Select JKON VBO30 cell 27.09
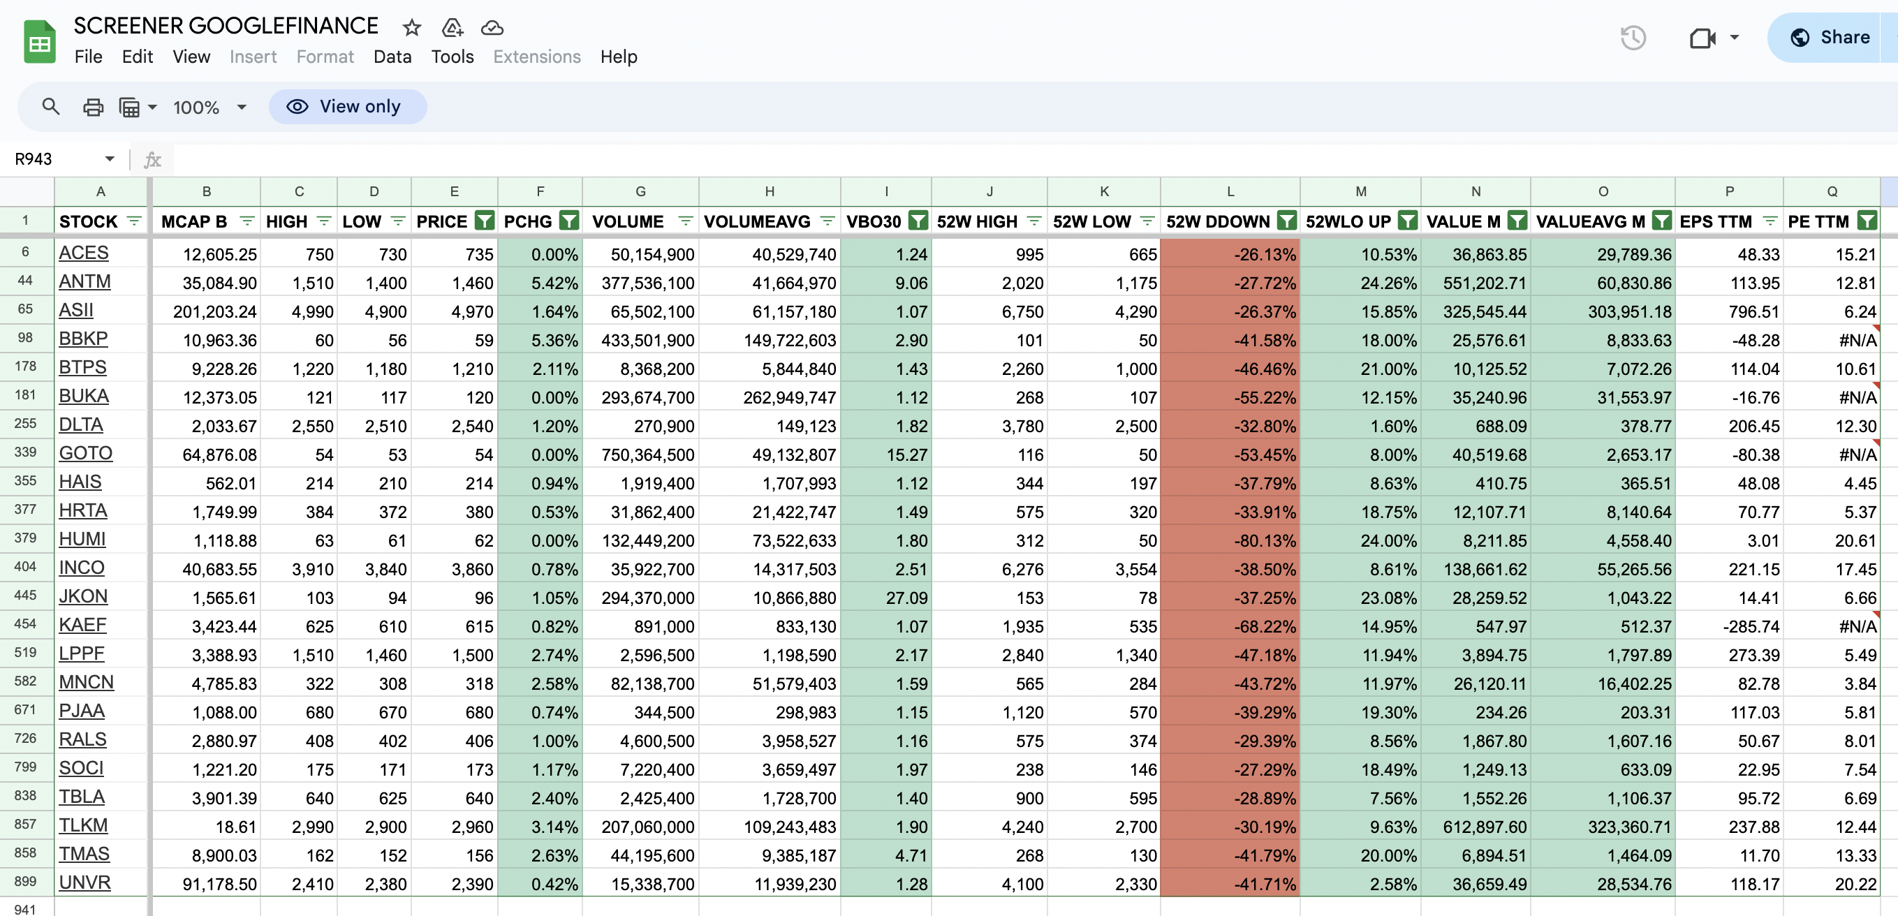Image resolution: width=1898 pixels, height=916 pixels. 886,598
